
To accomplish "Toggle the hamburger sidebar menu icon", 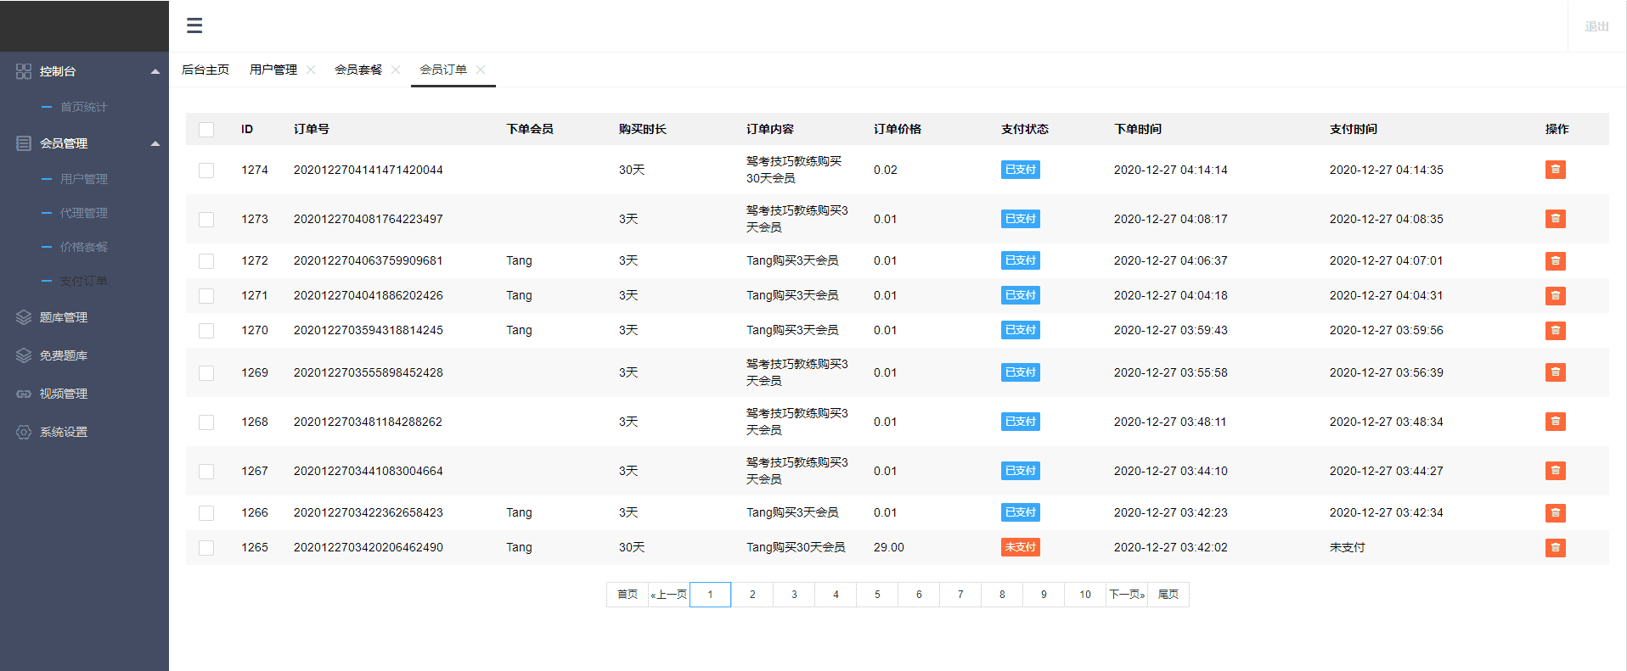I will click(x=194, y=25).
